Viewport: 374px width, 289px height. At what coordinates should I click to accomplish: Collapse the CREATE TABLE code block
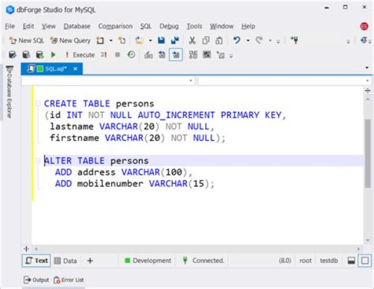tap(38, 104)
